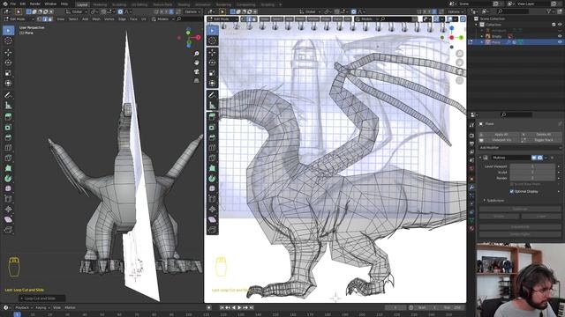Select the Extrude Region tool in left viewport
This screenshot has height=317, width=565.
tap(8, 117)
